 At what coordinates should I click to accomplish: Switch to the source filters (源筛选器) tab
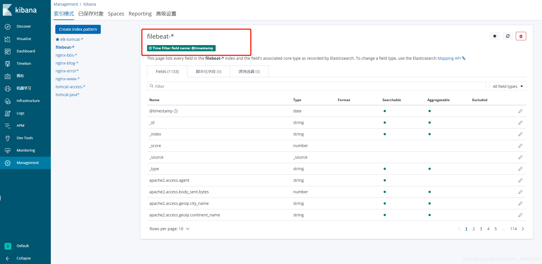249,72
